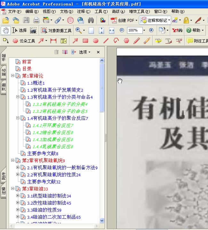Screen dimensions: 208x230
Task: Select the red Rectangle drawing tool
Action: [85, 41]
